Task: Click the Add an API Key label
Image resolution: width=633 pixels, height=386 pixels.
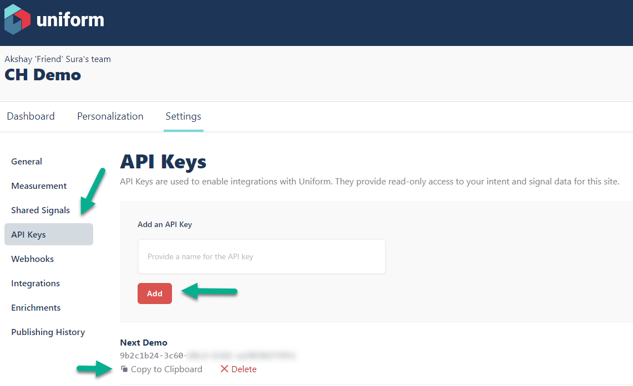Action: (x=165, y=224)
